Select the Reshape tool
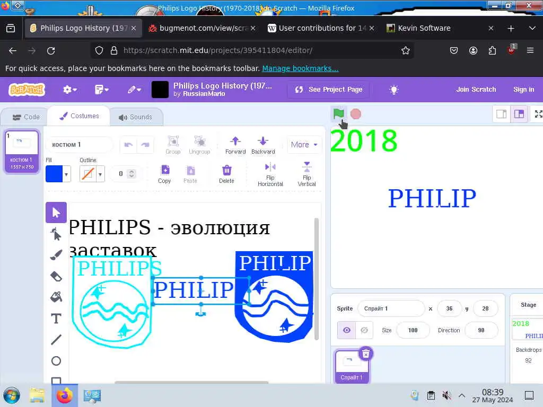Viewport: 543px width, 407px height. pos(56,234)
